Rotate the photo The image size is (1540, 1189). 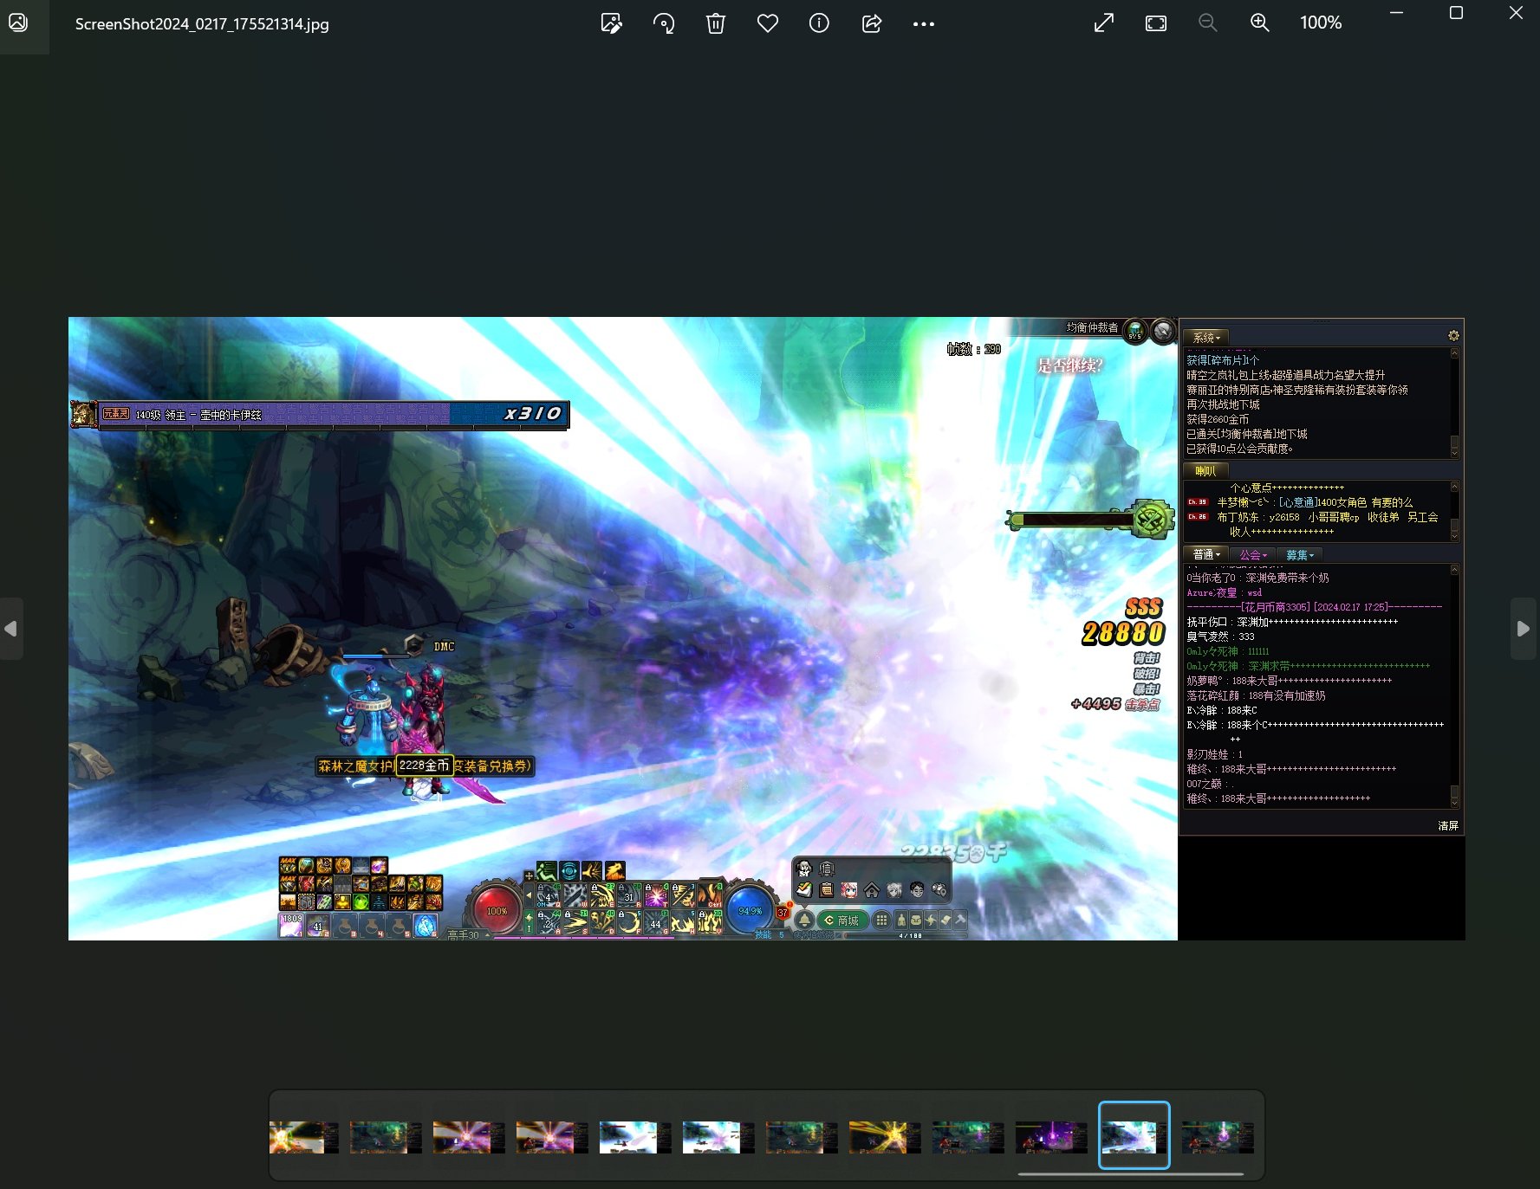[x=664, y=23]
